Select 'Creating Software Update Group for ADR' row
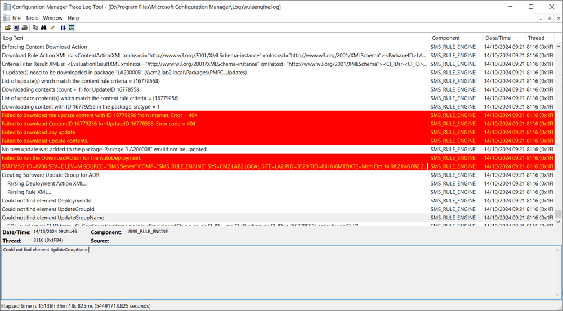The width and height of the screenshot is (563, 311). click(x=277, y=175)
